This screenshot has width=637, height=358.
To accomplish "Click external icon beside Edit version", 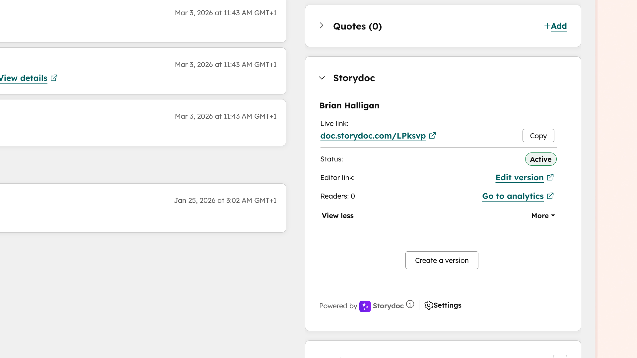I will [550, 177].
